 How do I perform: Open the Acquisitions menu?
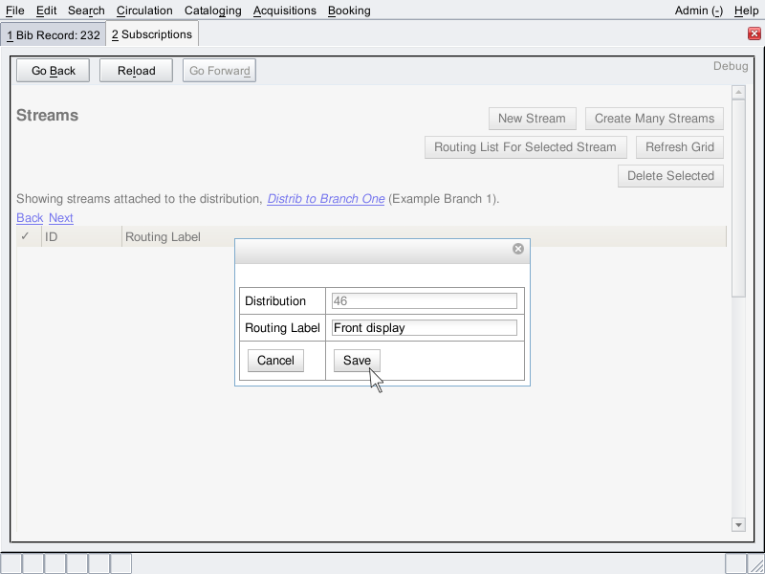284,11
